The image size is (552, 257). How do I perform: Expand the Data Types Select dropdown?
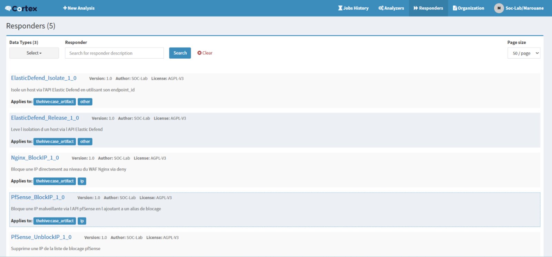click(x=34, y=53)
